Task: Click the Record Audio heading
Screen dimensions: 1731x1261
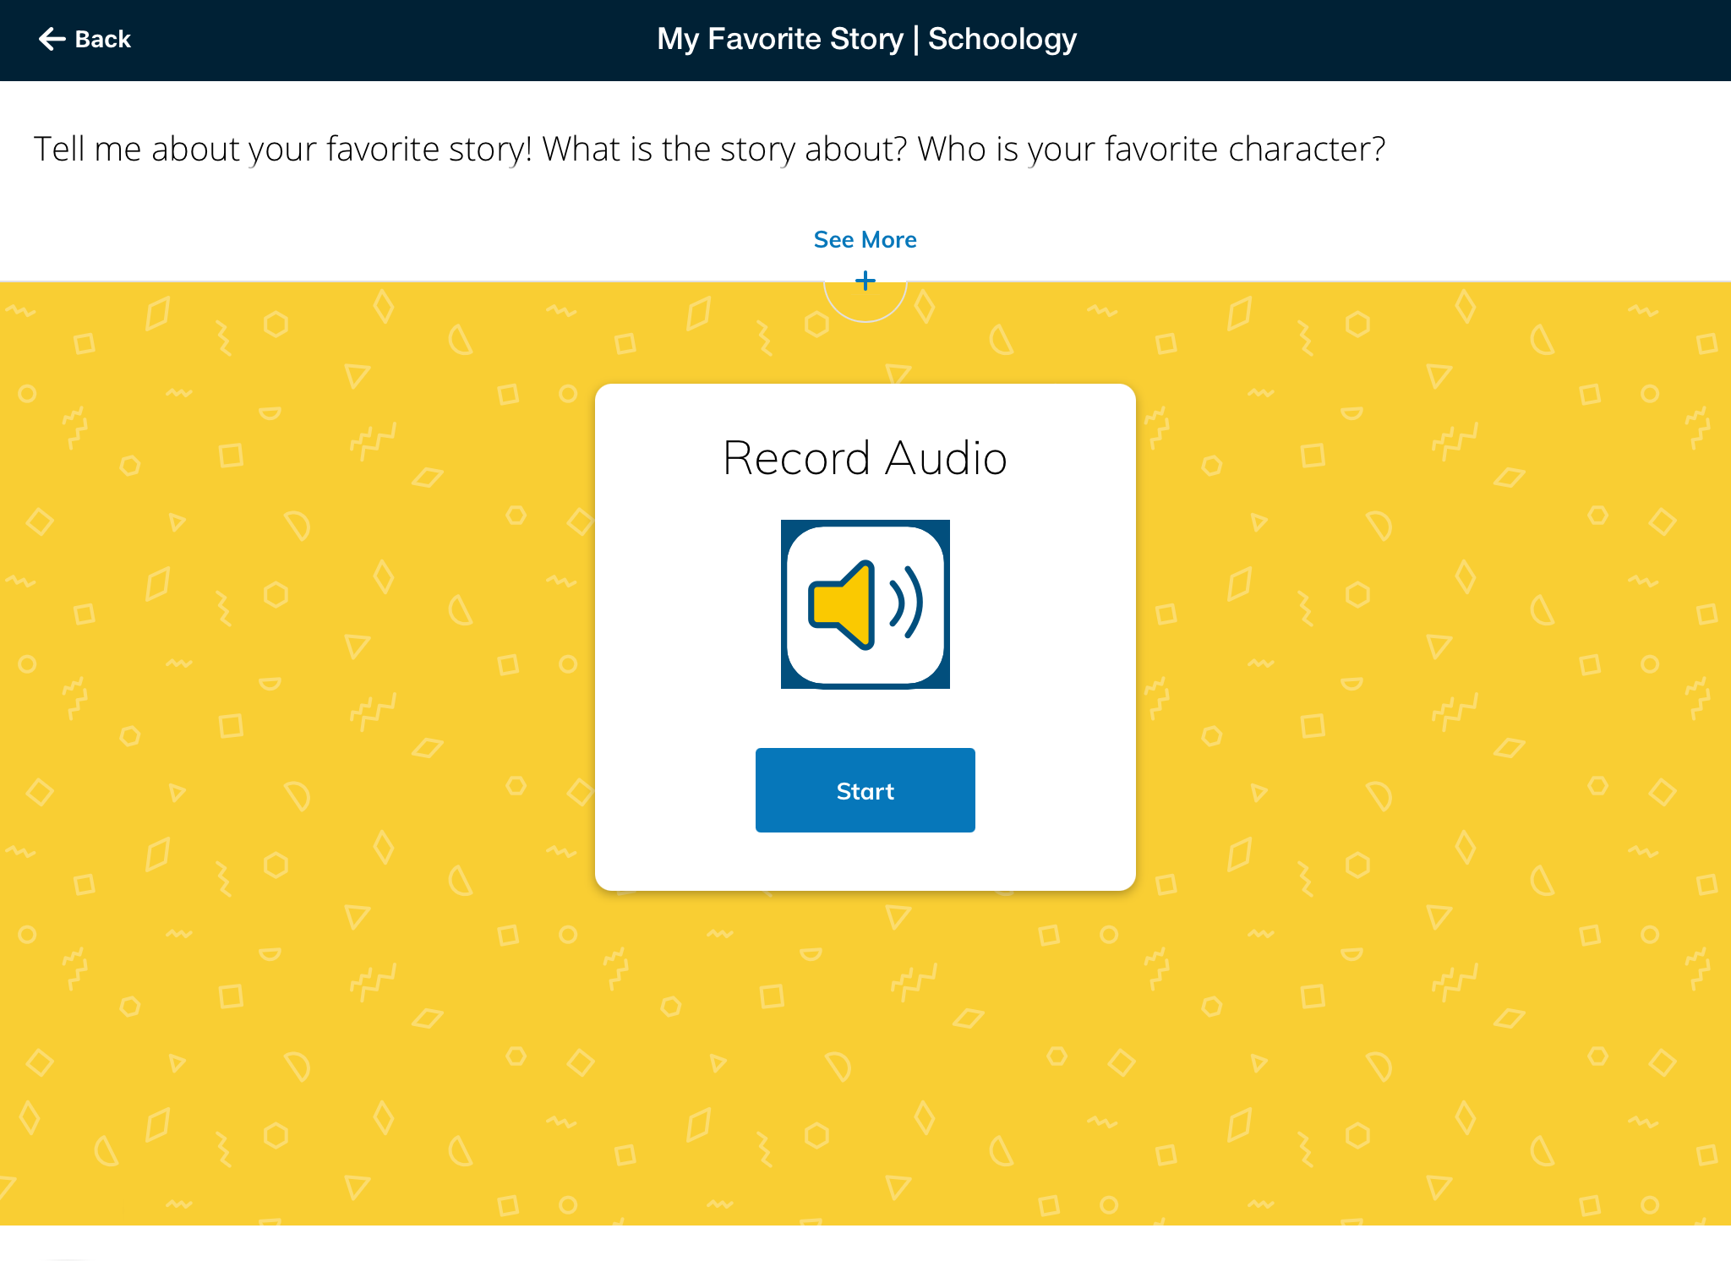Action: [x=865, y=458]
